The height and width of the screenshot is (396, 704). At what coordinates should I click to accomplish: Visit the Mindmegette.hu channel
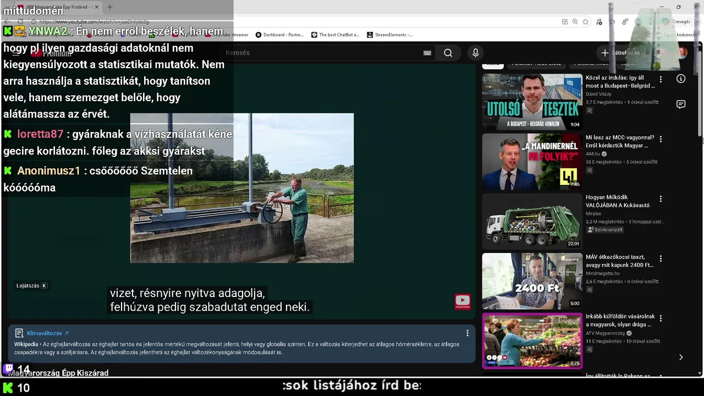coord(603,273)
